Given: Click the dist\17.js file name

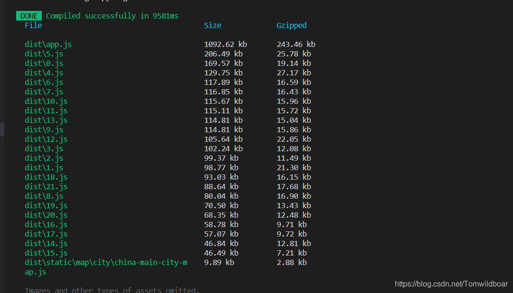Looking at the screenshot, I should click(46, 234).
